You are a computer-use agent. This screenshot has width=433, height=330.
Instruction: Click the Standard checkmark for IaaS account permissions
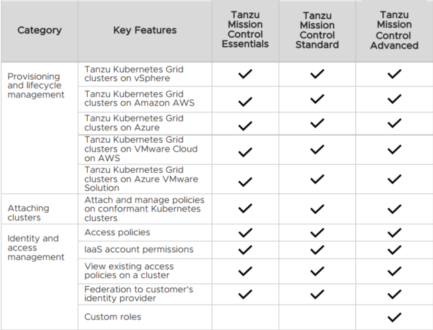point(316,250)
